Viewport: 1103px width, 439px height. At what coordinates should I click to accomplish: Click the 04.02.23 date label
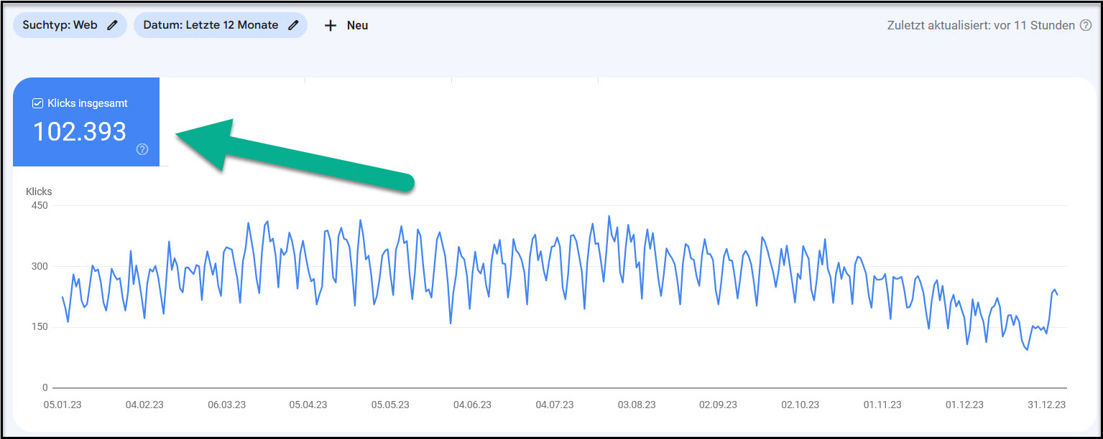[144, 405]
